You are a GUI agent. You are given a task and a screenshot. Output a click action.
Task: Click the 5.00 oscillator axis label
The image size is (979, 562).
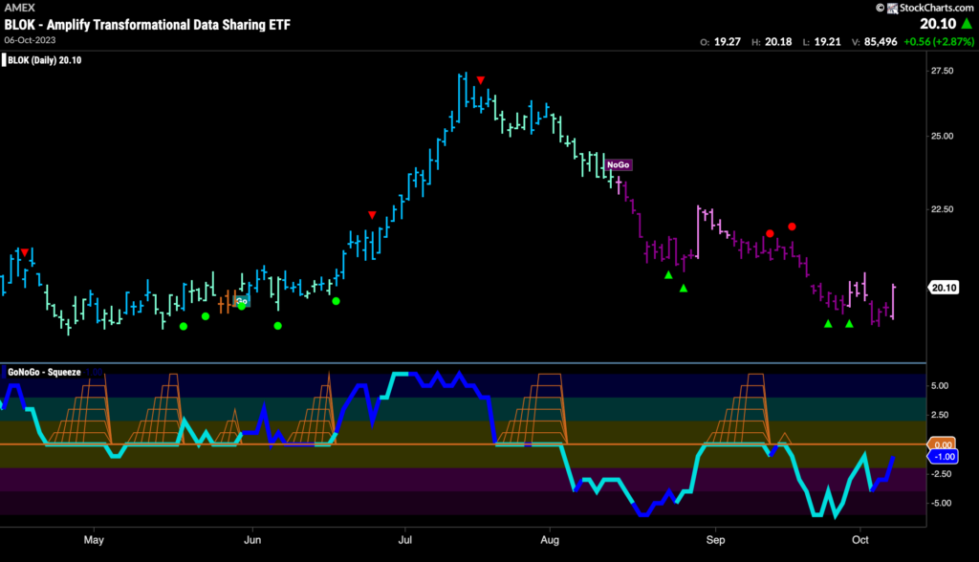coord(940,385)
